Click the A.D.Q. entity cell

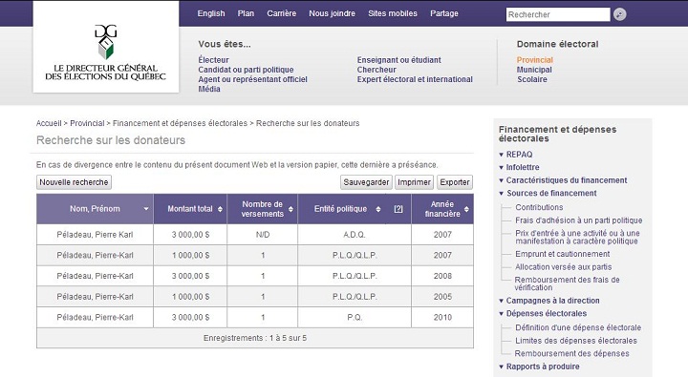coord(355,235)
